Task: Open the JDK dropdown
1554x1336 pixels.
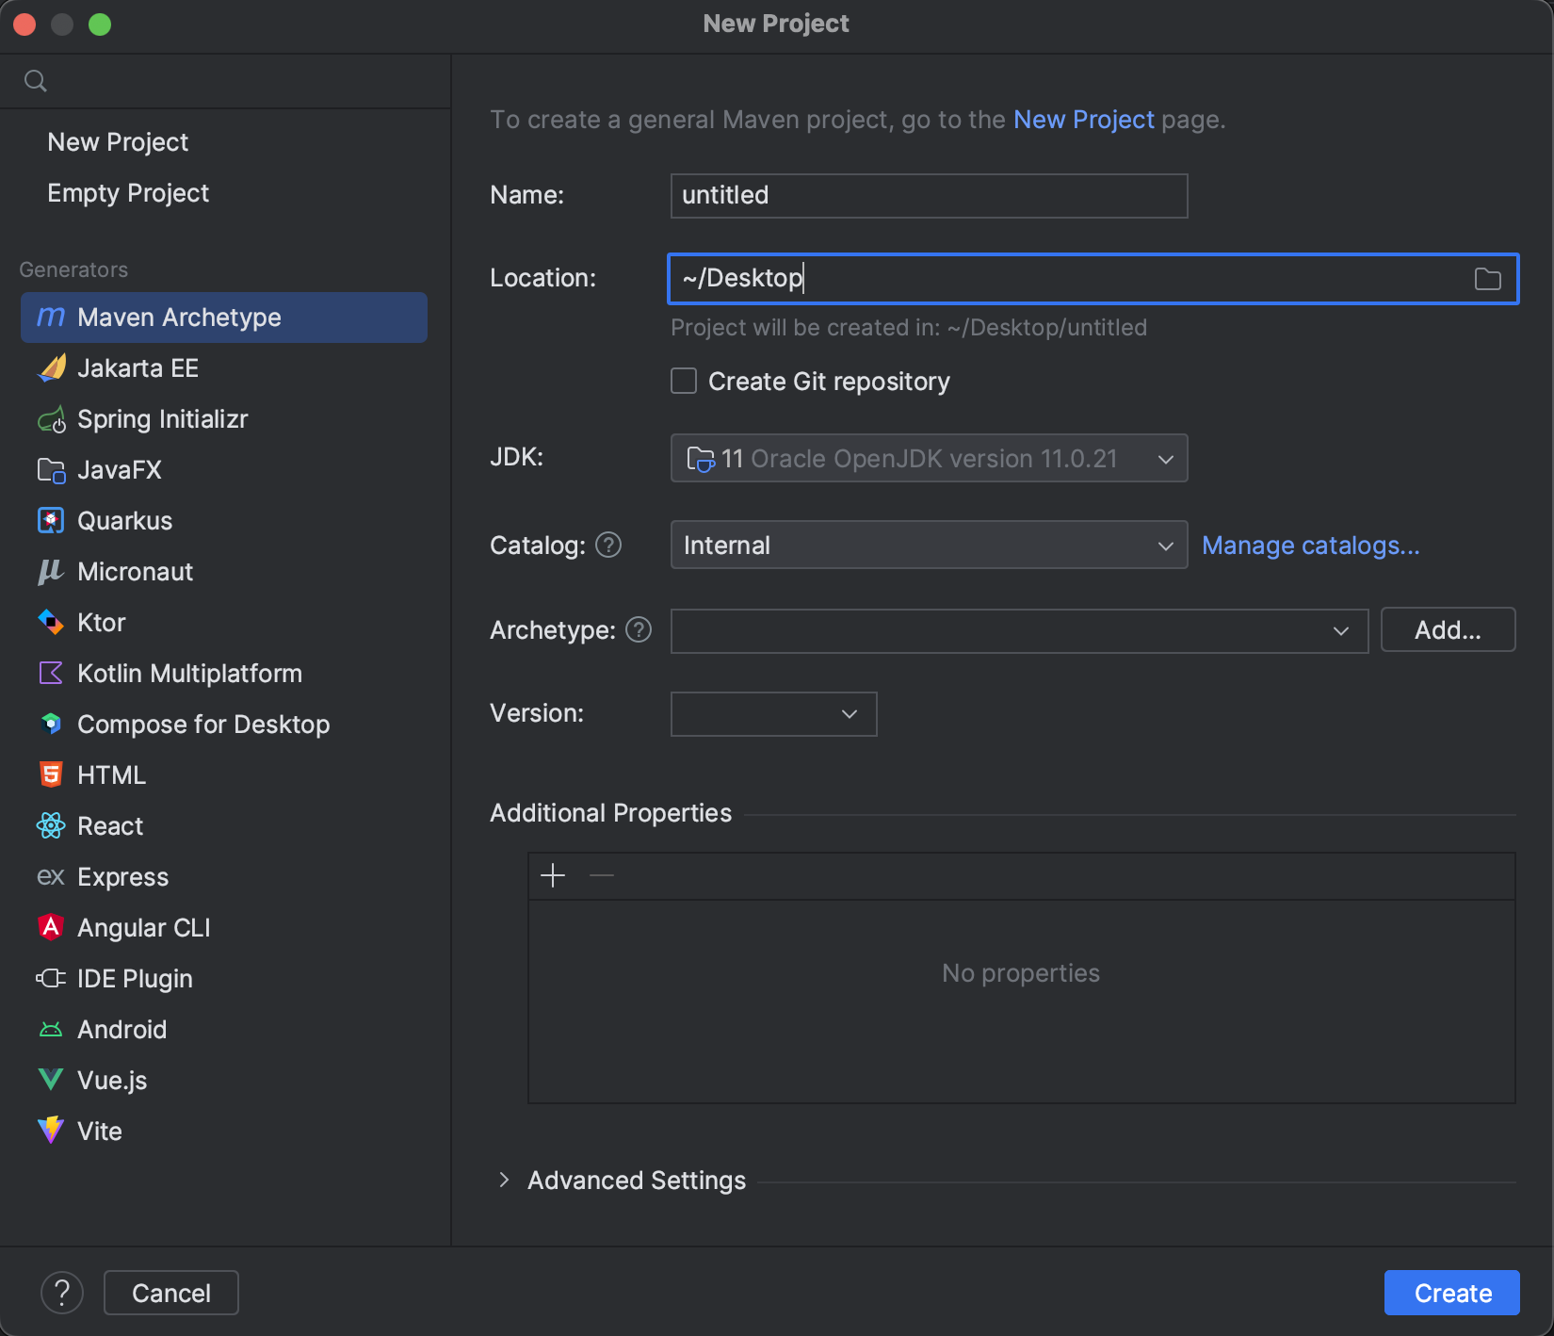Action: tap(929, 459)
